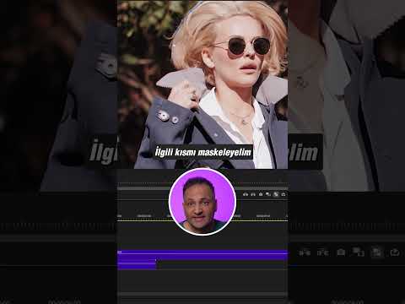405x304 pixels.
Task: Click the 'İlgili kısmı maskeleyelim' caption text
Action: [203, 152]
